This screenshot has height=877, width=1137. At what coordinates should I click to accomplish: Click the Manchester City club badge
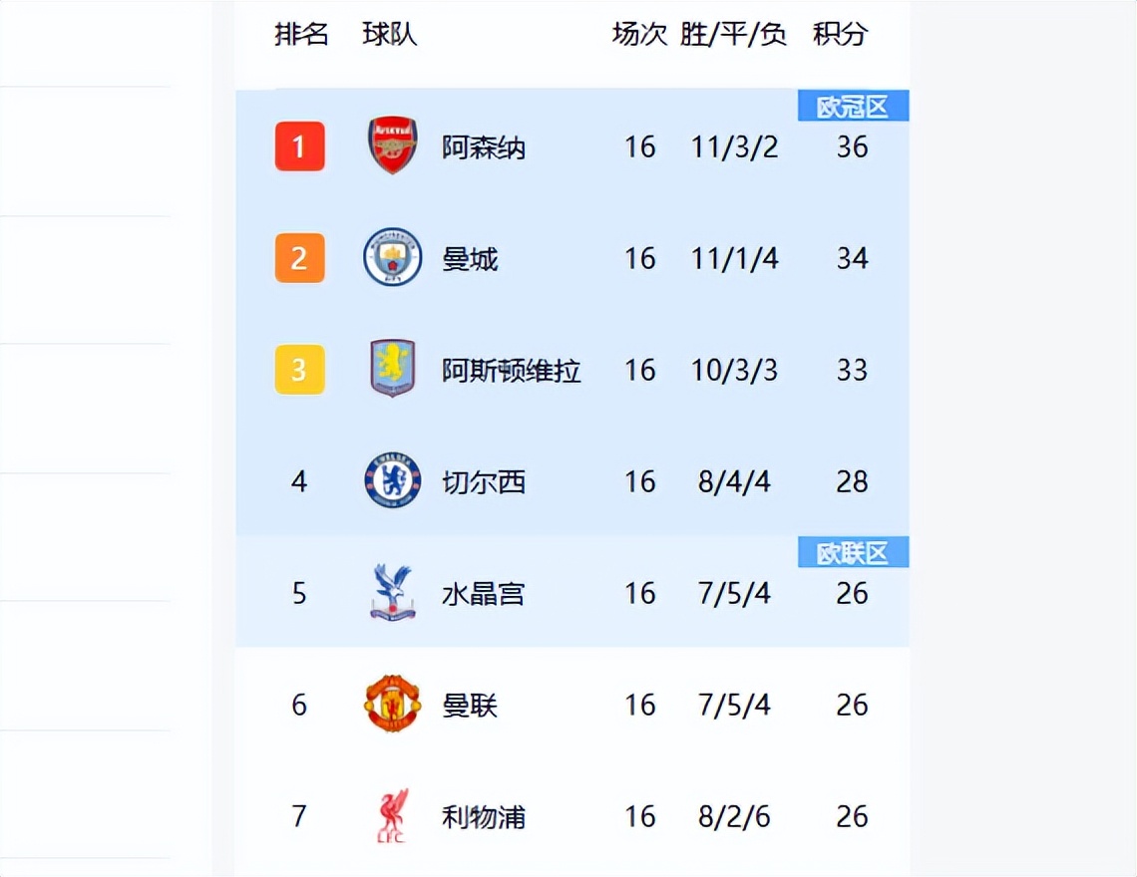click(x=392, y=257)
